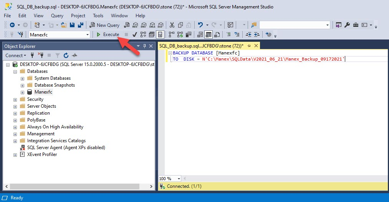Expand the Security folder
389x202 pixels.
click(15, 100)
